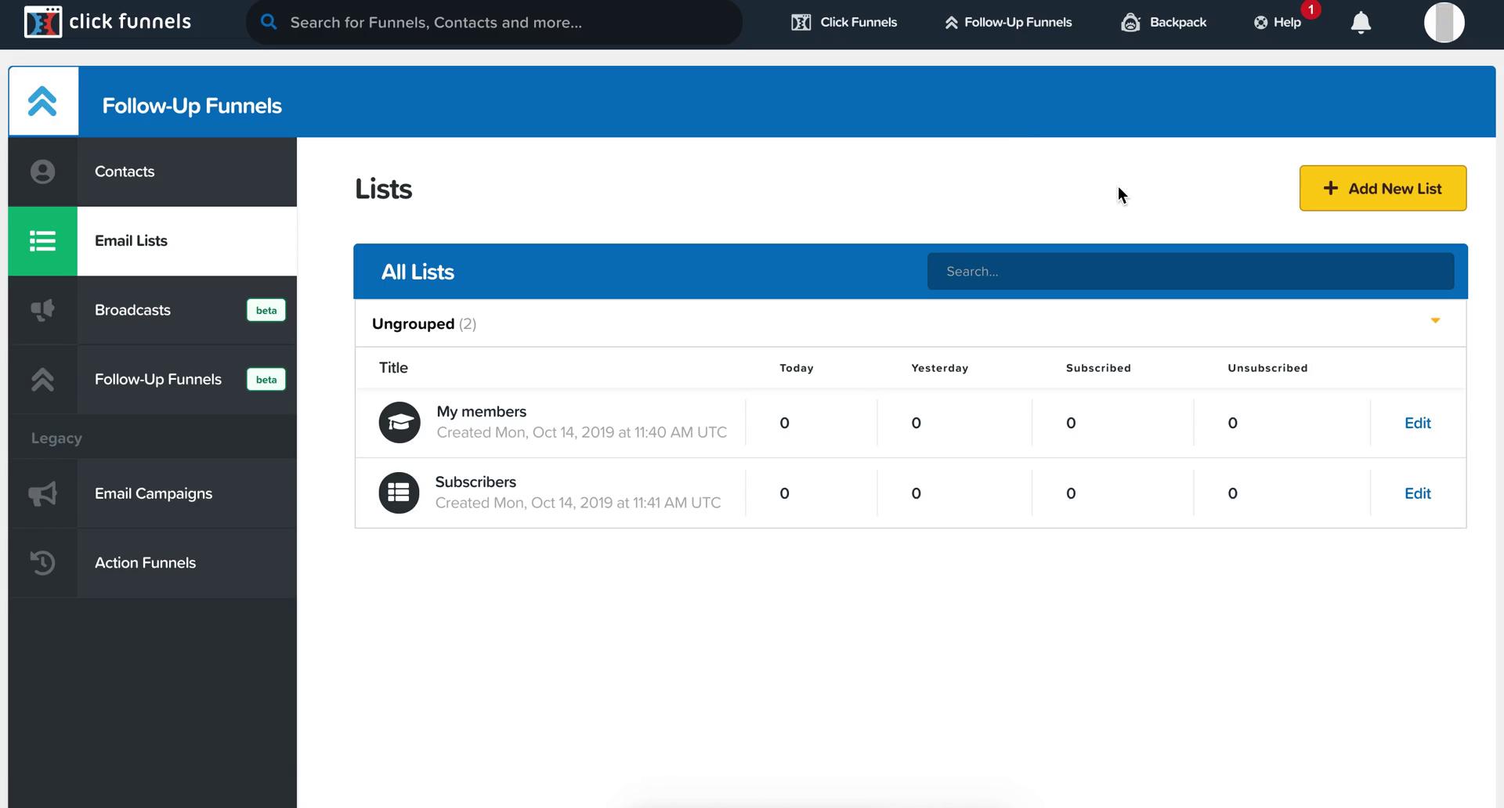Click the Subscribers Yesterday count
The image size is (1504, 808).
click(916, 494)
